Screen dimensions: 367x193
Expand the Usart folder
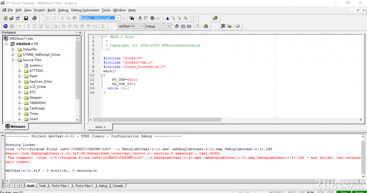[x=19, y=119]
